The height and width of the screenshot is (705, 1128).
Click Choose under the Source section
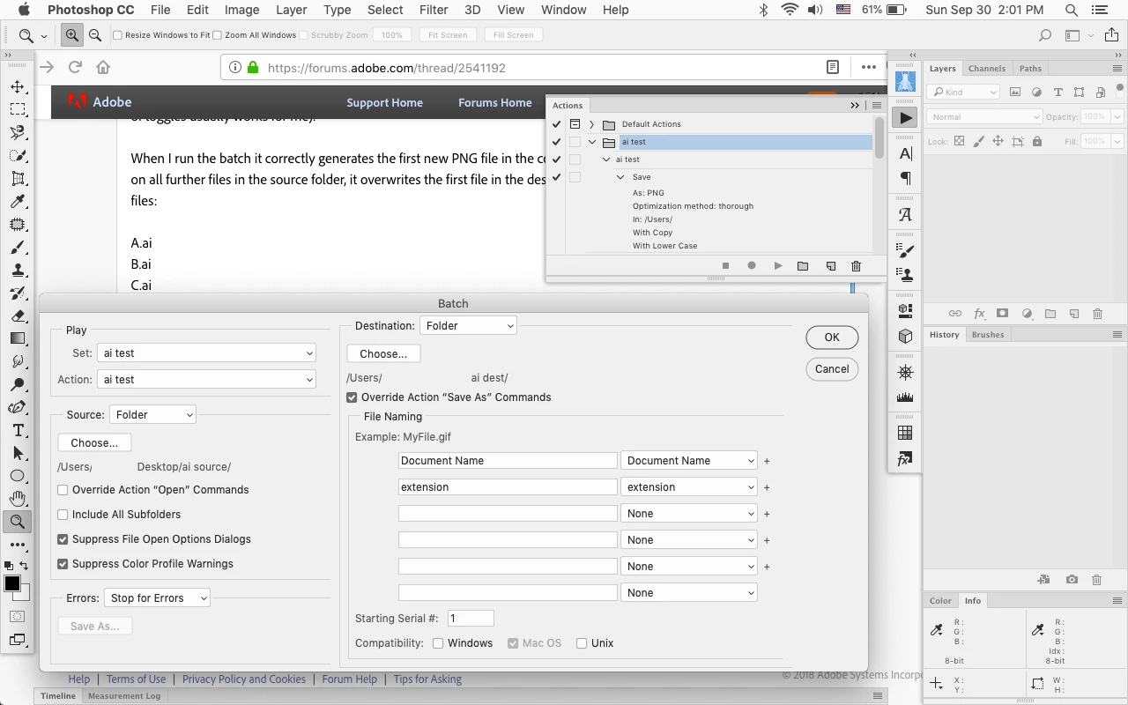(x=94, y=443)
